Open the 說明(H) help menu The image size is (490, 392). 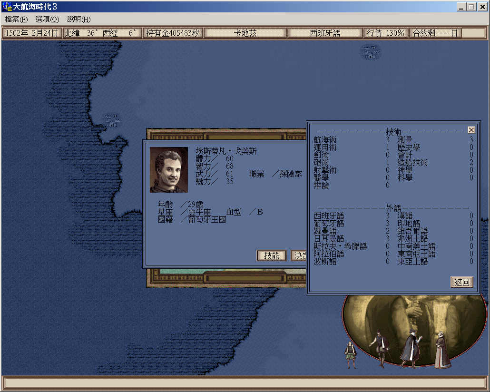point(78,20)
